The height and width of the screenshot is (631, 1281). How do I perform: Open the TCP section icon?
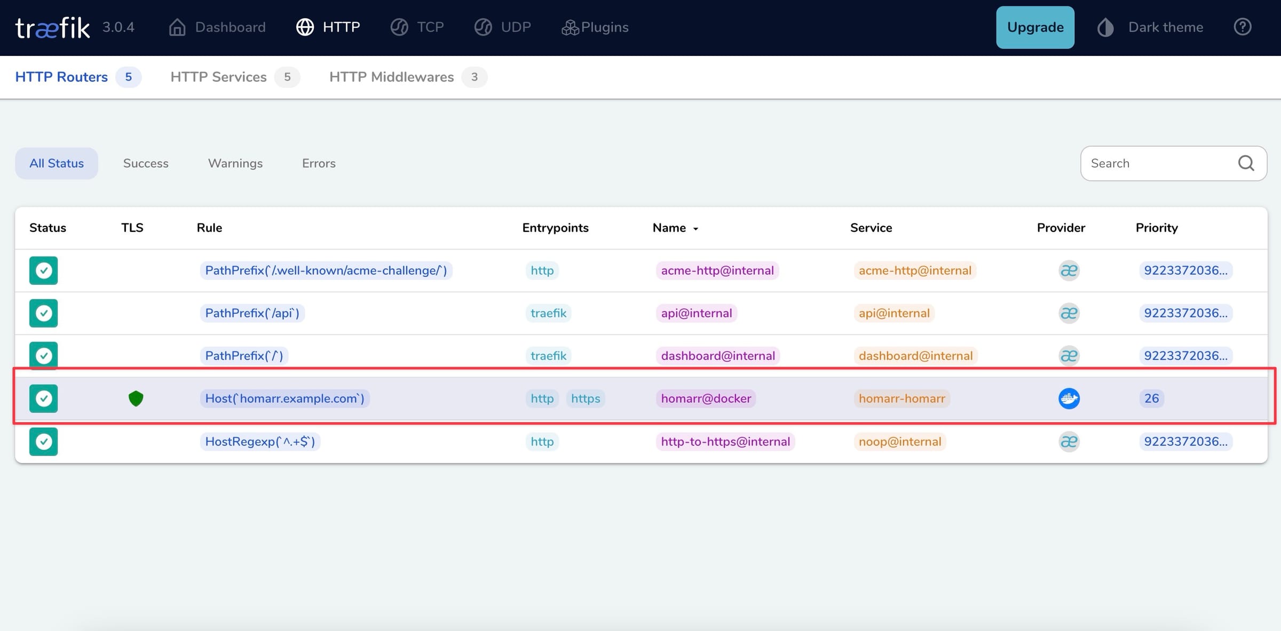[399, 27]
